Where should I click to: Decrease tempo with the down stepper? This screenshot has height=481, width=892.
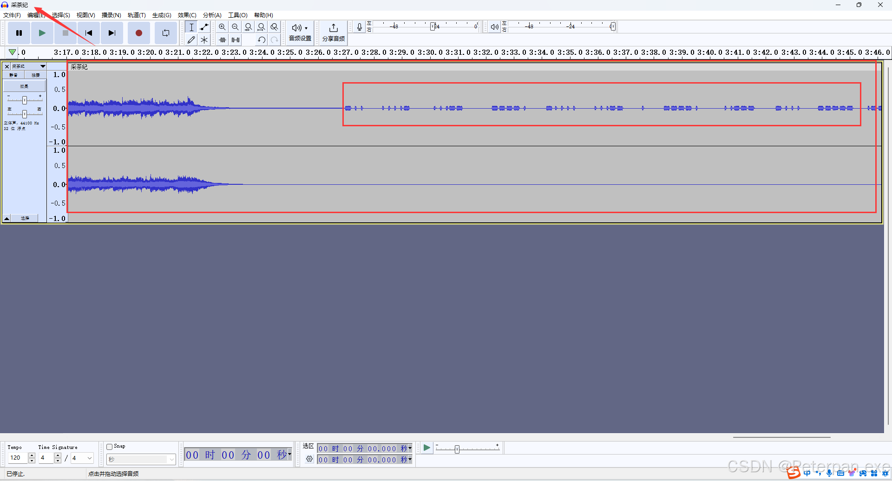[32, 461]
